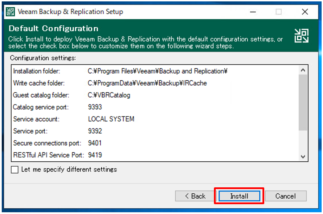Click the scroll down arrow in settings list
The image size is (323, 214).
click(x=303, y=157)
